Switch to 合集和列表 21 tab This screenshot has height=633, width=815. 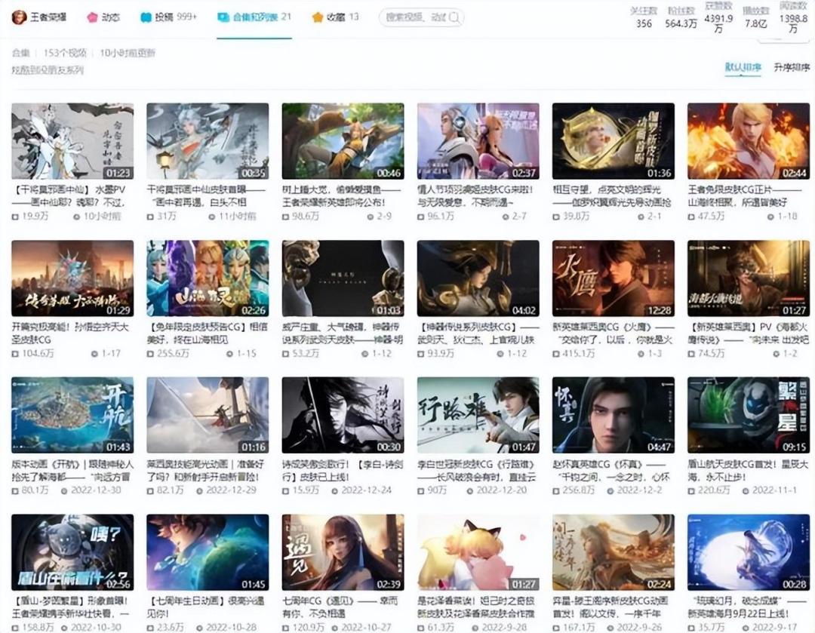[254, 17]
